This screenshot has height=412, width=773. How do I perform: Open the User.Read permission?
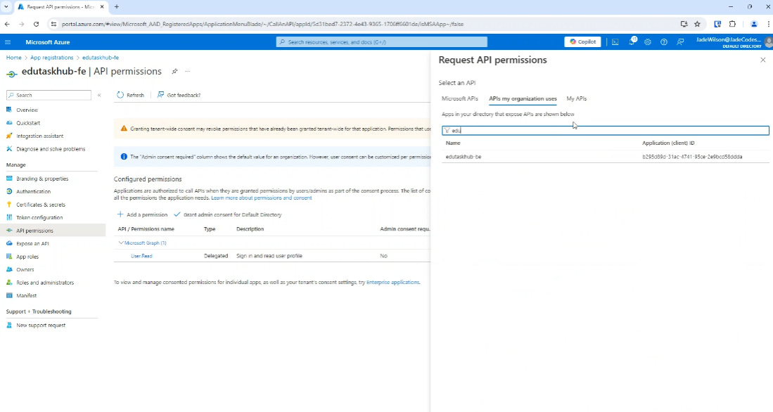coord(141,256)
